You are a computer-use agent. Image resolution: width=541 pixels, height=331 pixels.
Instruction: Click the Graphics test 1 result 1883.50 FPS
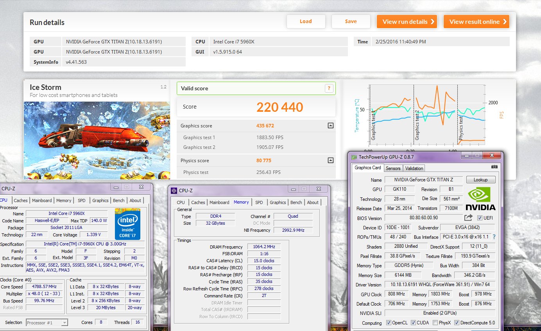[270, 138]
